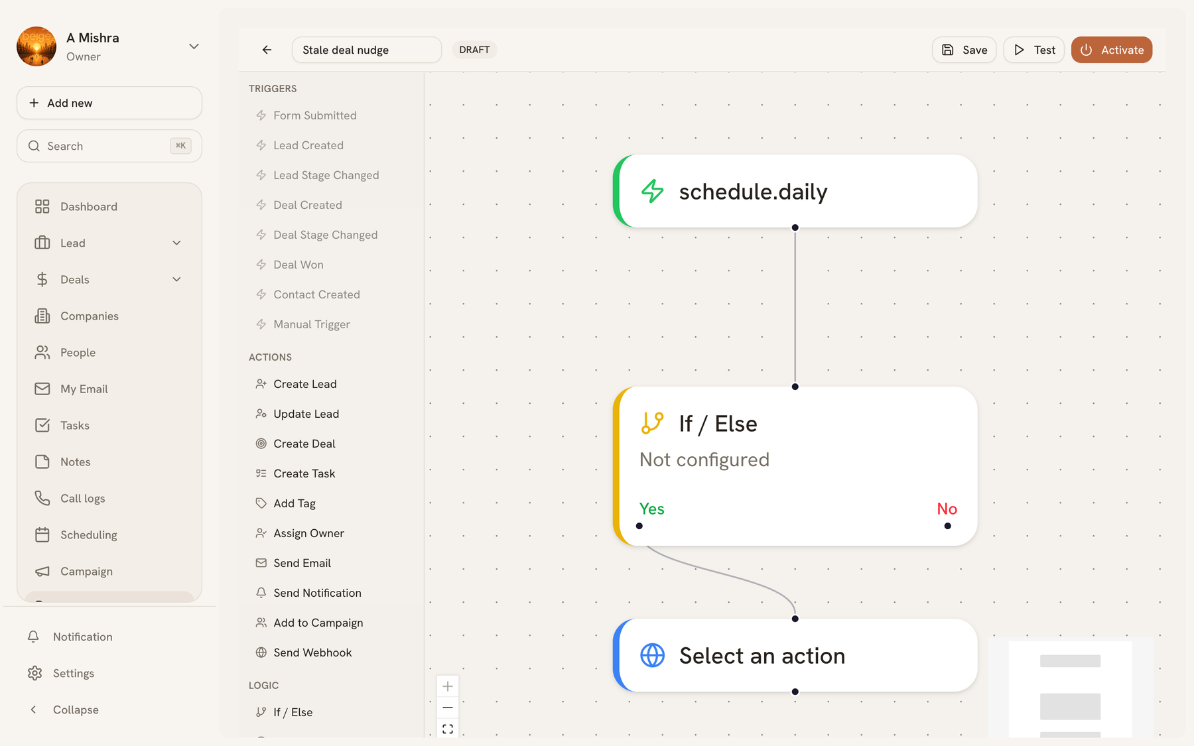Click the Notification bell icon

(x=33, y=637)
